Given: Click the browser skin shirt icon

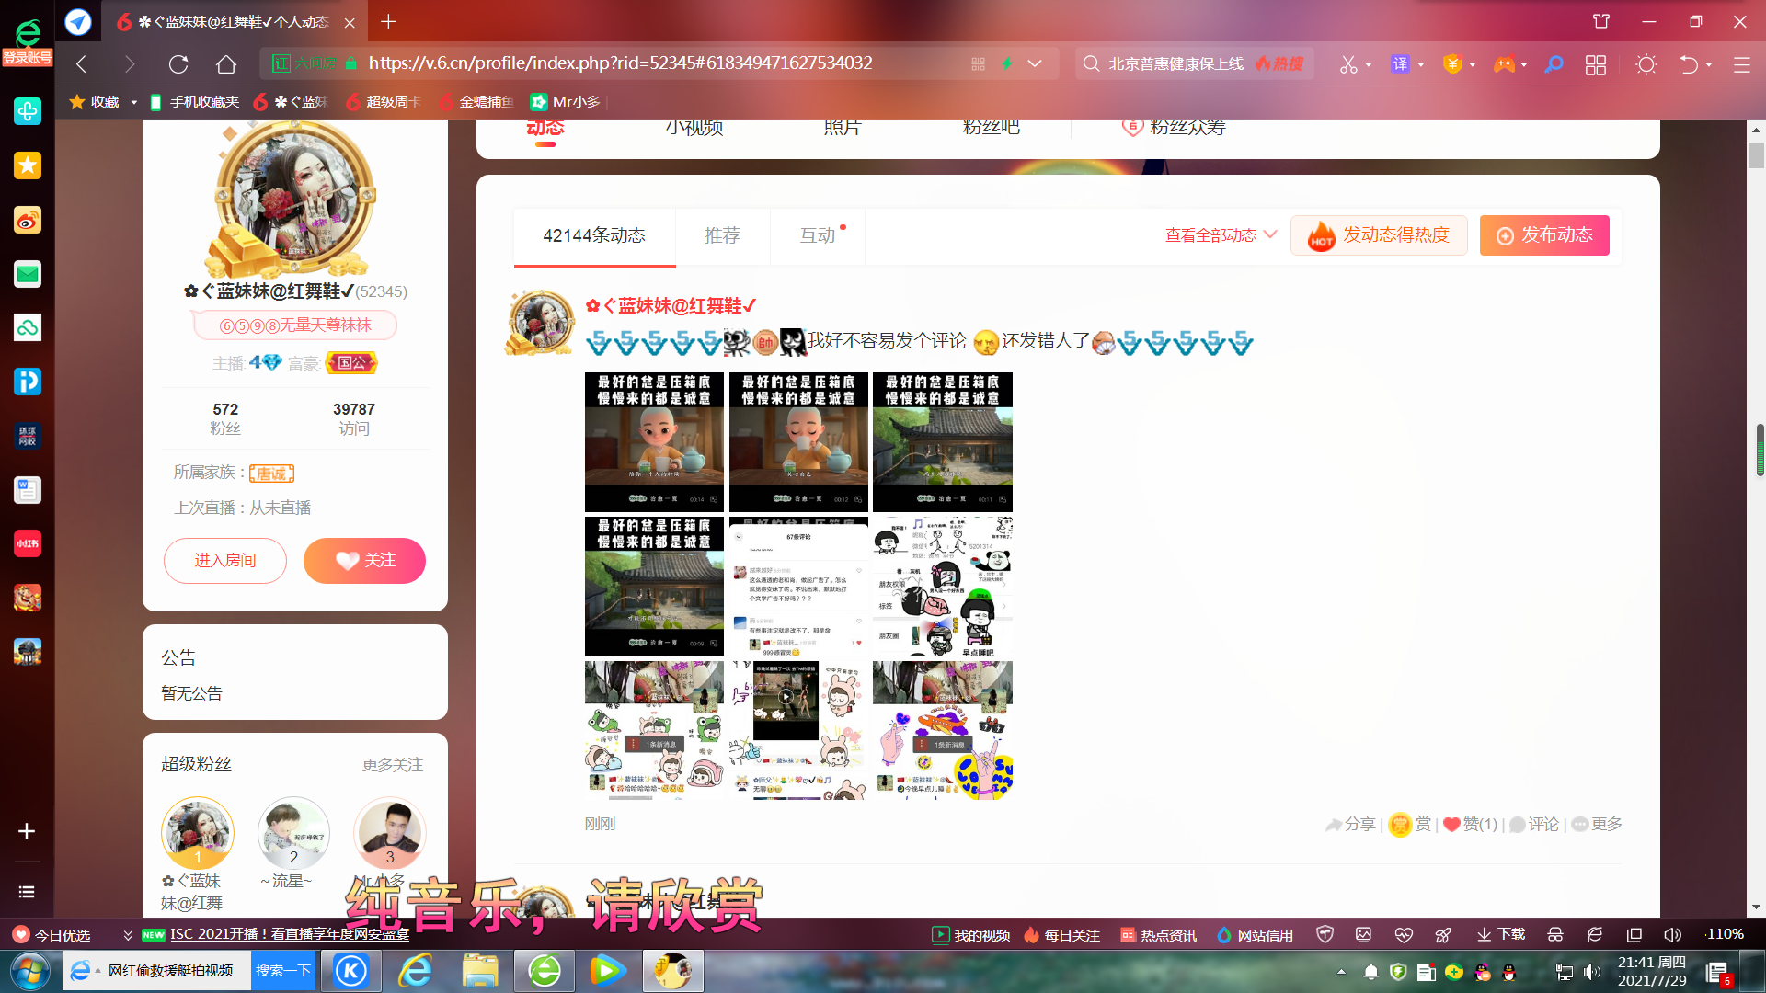Looking at the screenshot, I should [1601, 21].
